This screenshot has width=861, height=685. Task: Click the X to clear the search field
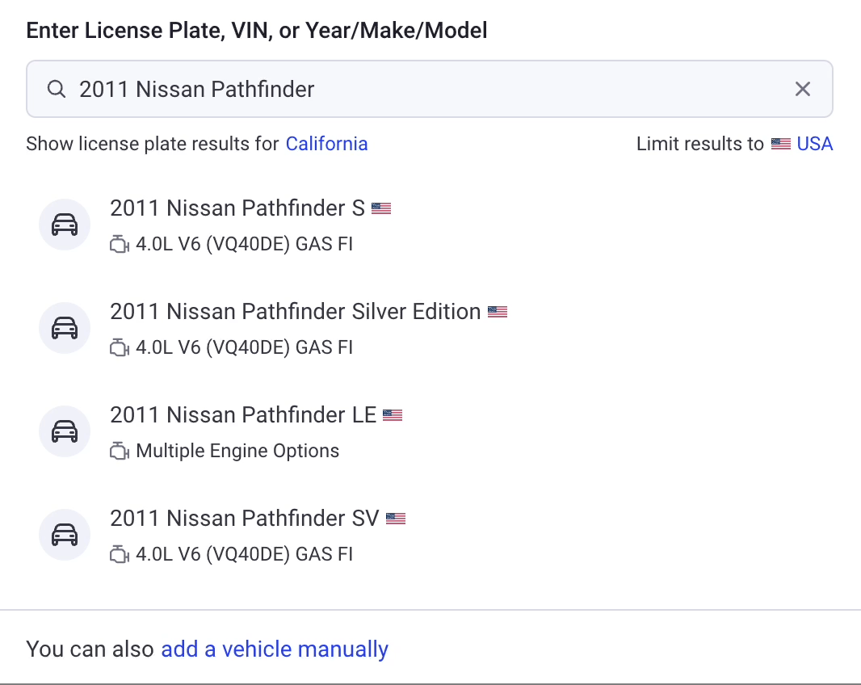[x=803, y=89]
